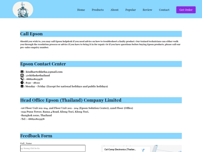This screenshot has width=202, height=152.
Task: Navigate to Contact in navbar
Action: coord(164,10)
